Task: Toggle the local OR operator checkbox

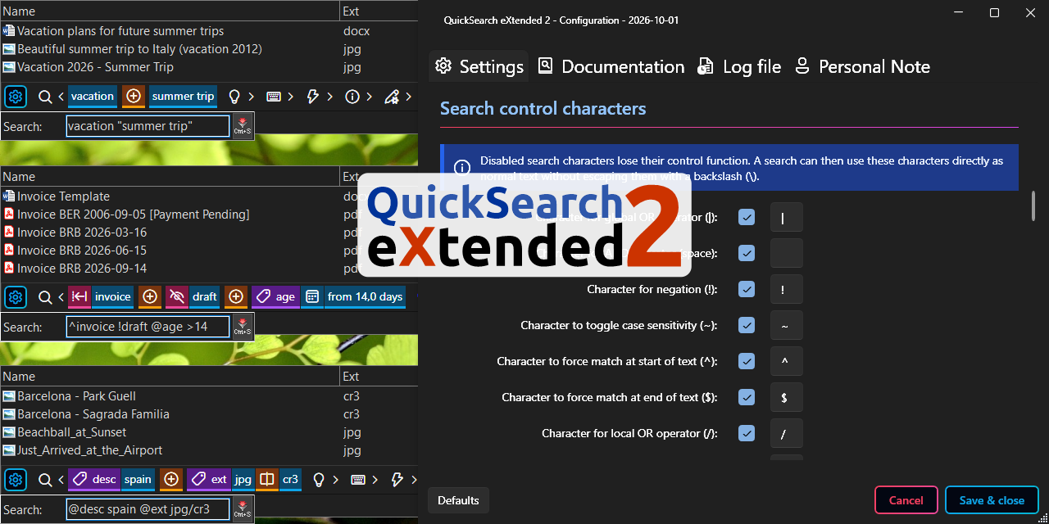Action: [747, 433]
